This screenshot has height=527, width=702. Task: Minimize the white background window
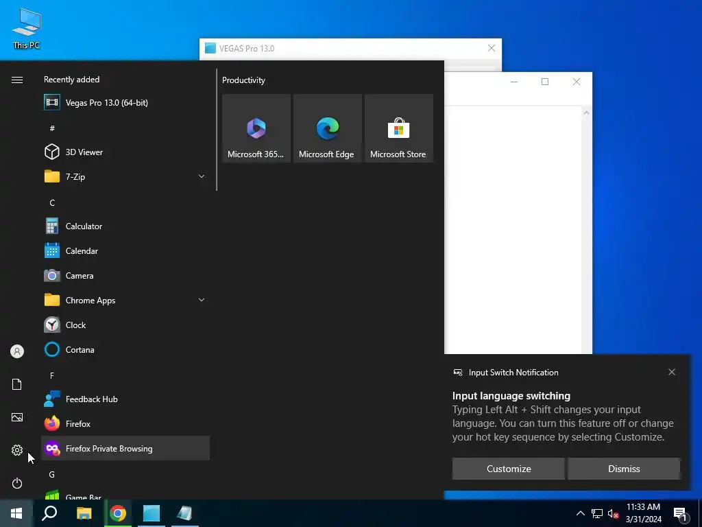coord(514,82)
